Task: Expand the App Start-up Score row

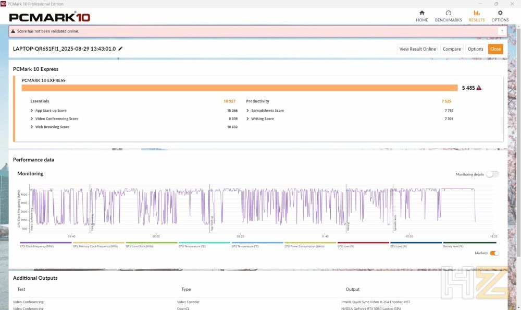Action: 32,111
